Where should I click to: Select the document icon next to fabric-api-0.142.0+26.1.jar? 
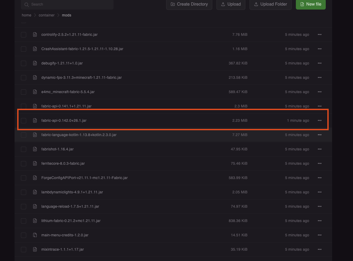(x=35, y=120)
